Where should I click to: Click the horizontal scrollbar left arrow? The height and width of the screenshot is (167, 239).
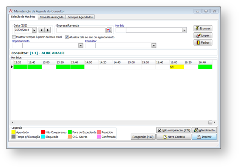pos(12,122)
